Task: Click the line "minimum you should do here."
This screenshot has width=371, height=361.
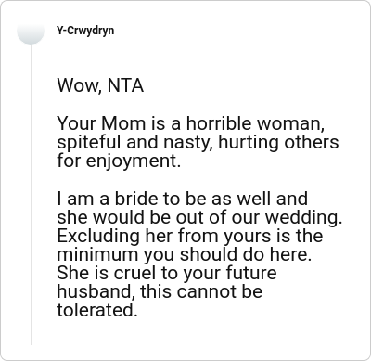Action: coord(185,254)
